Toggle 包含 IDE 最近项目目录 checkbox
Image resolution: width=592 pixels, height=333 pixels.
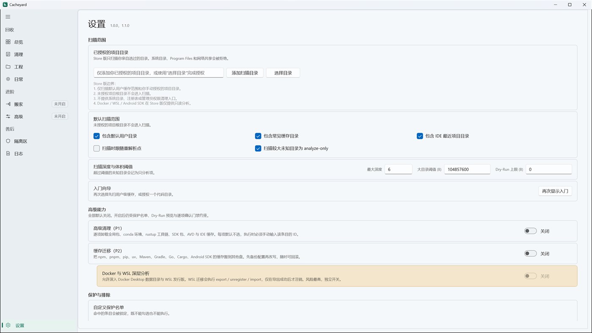420,136
